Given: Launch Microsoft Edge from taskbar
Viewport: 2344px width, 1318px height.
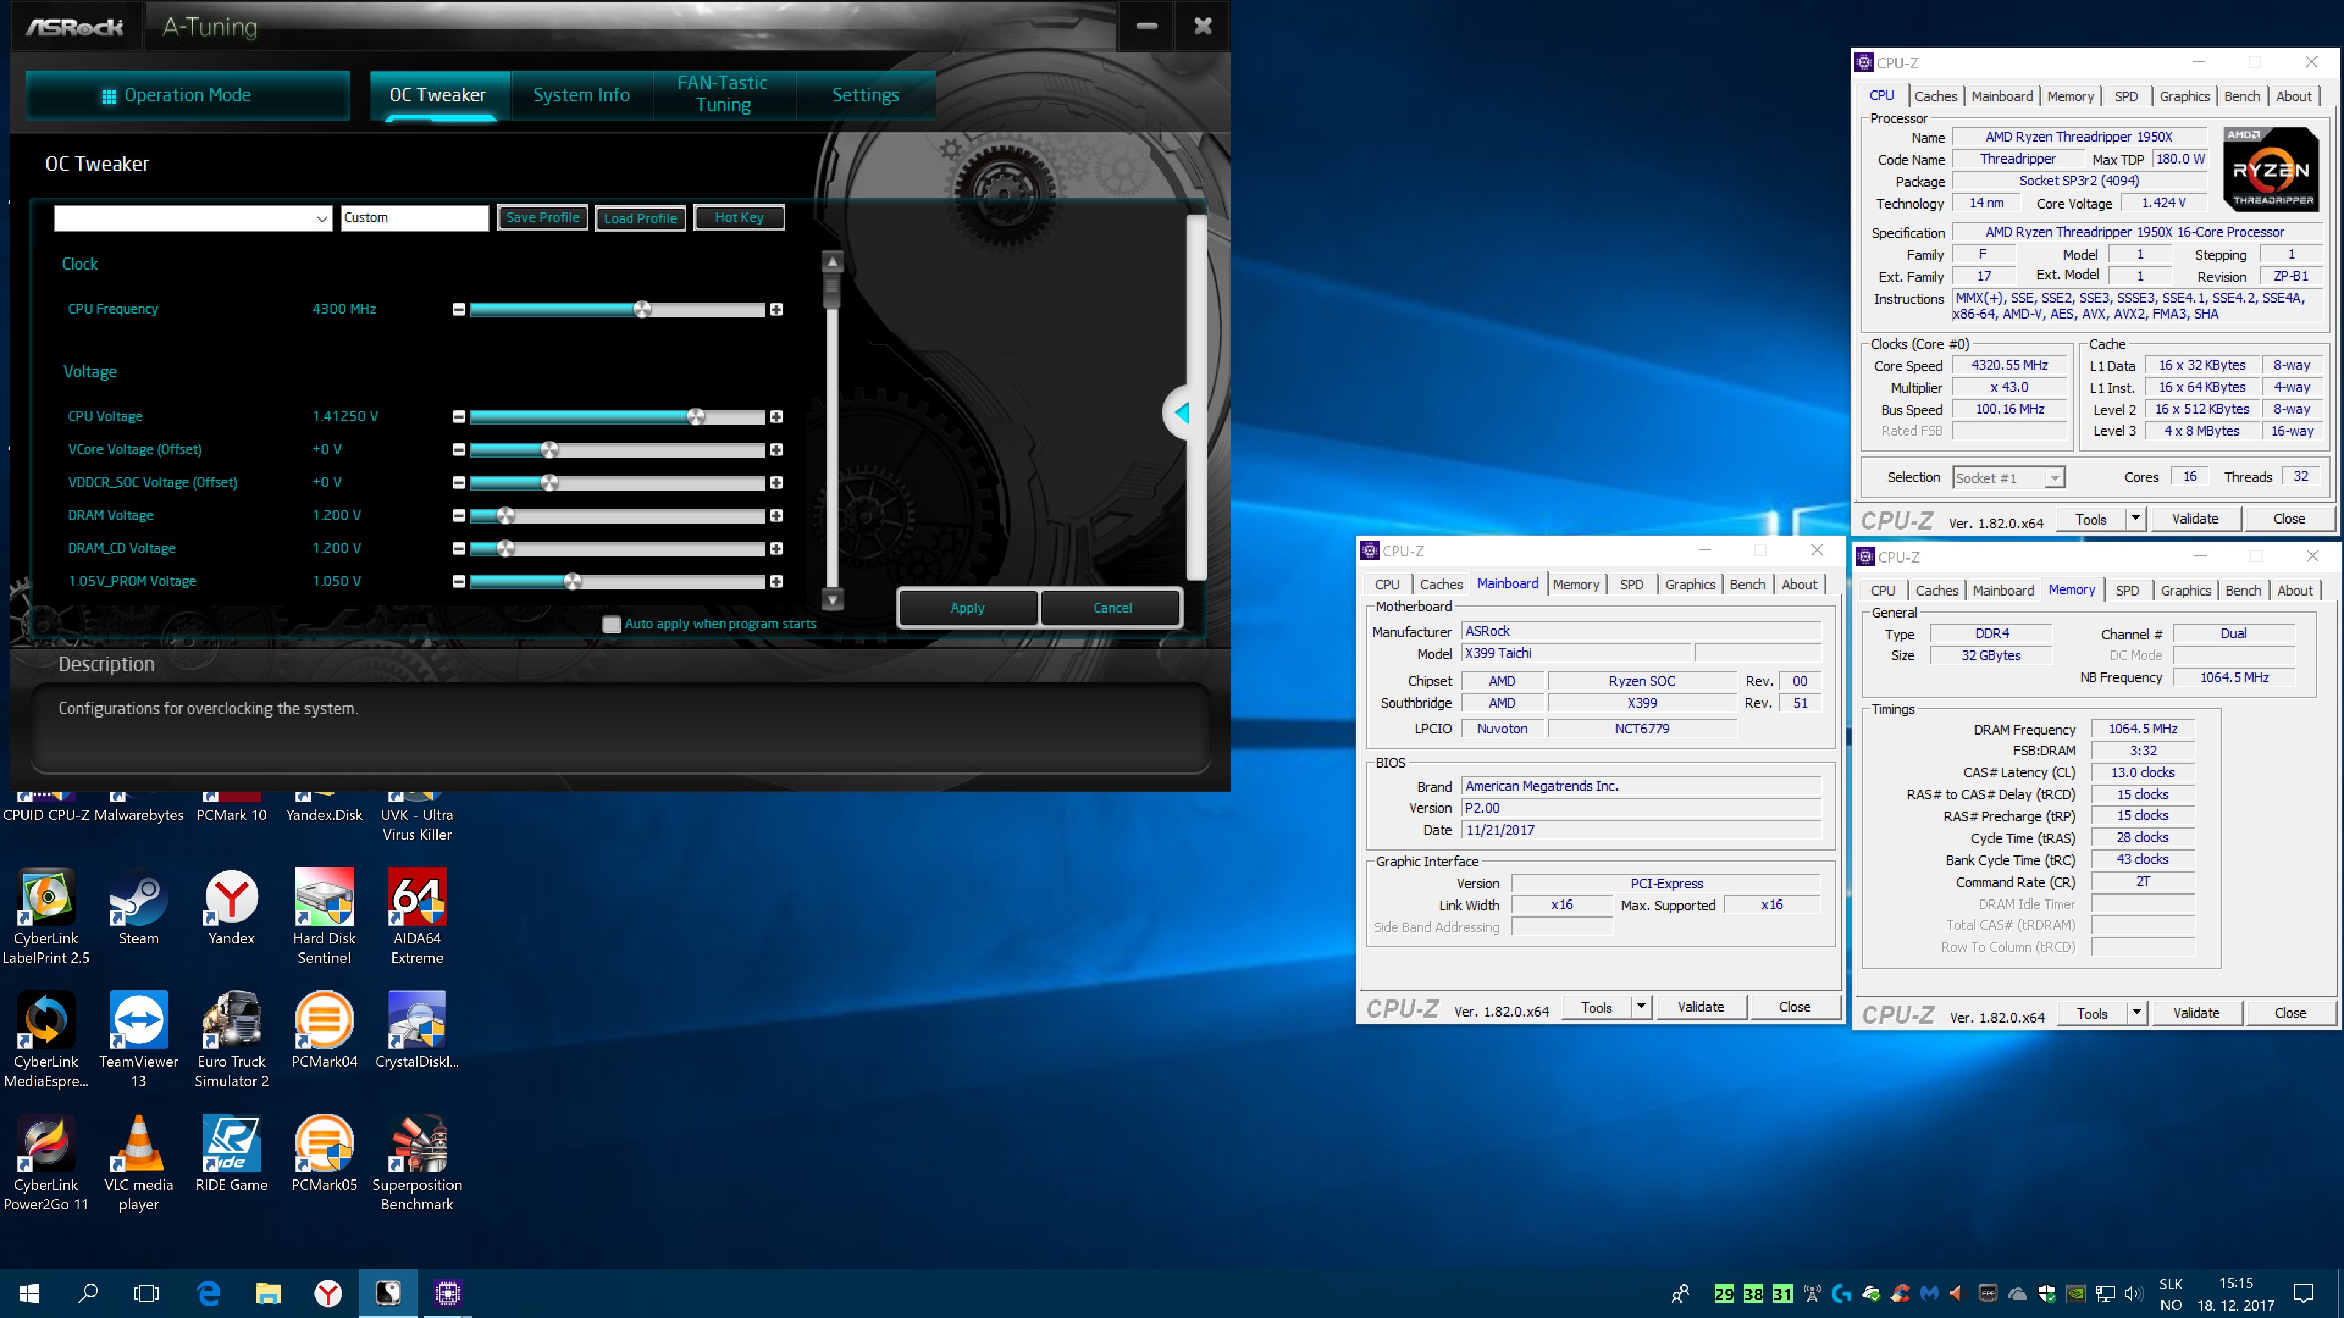Looking at the screenshot, I should pyautogui.click(x=208, y=1294).
